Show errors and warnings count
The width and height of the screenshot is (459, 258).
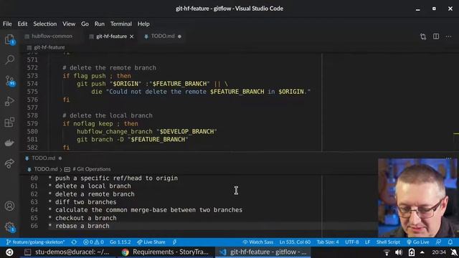coord(93,242)
